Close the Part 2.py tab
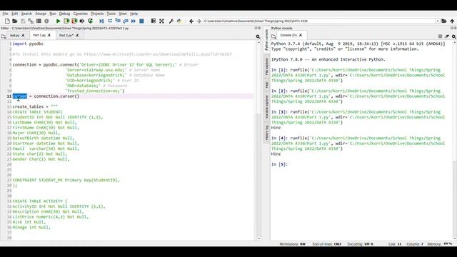Viewport: 457px width, 257px height. tap(77, 35)
